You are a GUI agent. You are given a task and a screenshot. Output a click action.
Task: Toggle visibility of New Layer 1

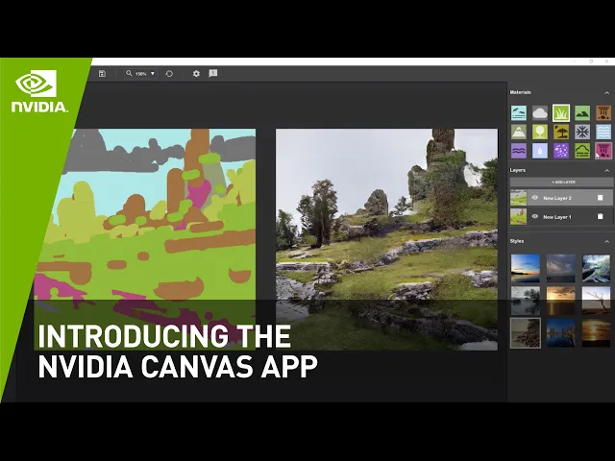[534, 216]
